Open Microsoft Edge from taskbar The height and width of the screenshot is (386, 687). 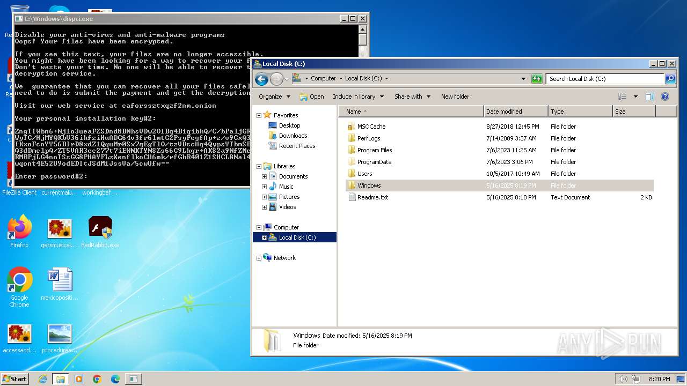point(115,379)
